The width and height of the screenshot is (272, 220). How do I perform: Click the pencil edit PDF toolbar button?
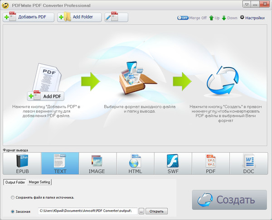point(116,17)
